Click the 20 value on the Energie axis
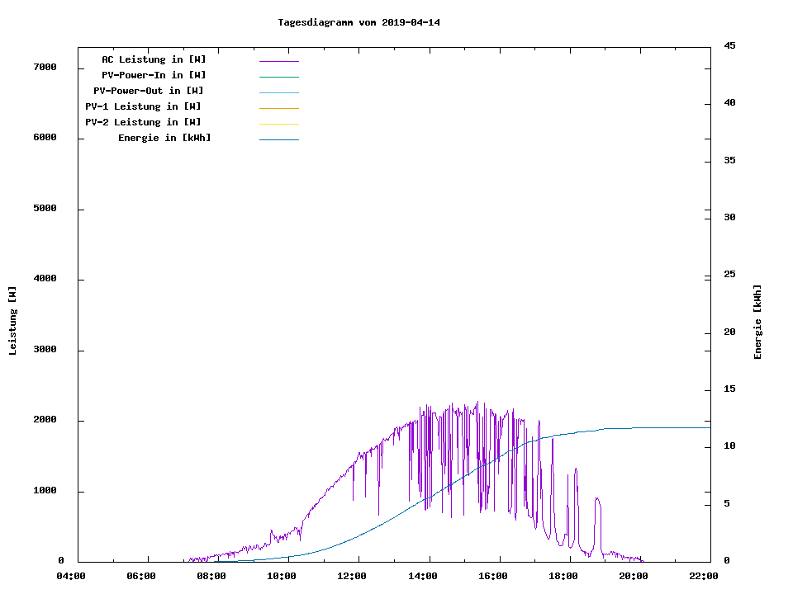The height and width of the screenshot is (594, 793). click(x=729, y=332)
